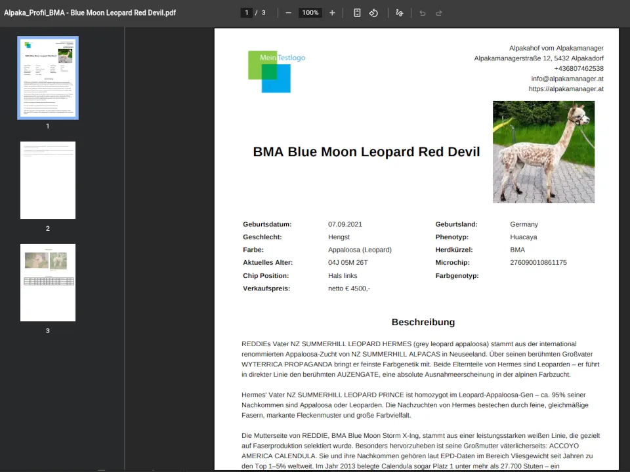The width and height of the screenshot is (630, 472).
Task: Click the Beschreibung section heading
Action: (423, 323)
